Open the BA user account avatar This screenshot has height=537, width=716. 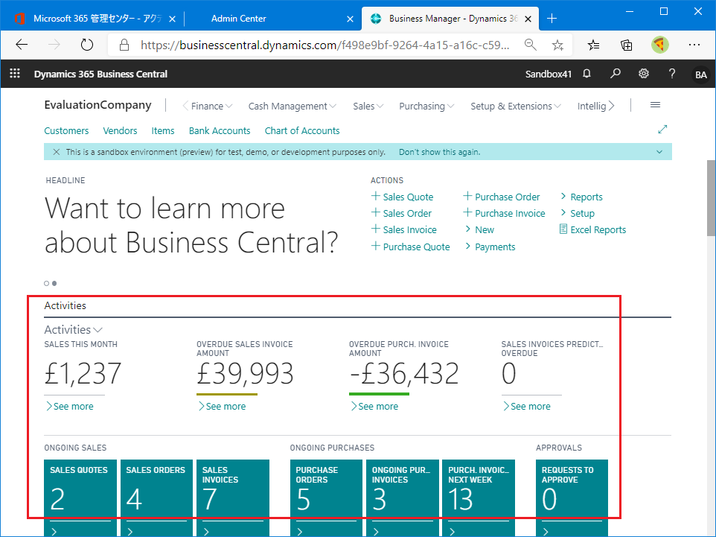(701, 74)
